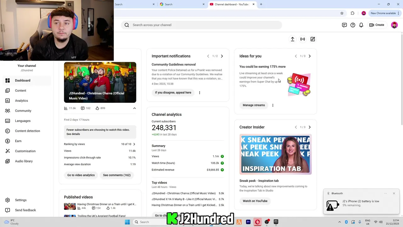Open the weather widget 9°C Cloudy
The width and height of the screenshot is (403, 227).
tap(12, 222)
